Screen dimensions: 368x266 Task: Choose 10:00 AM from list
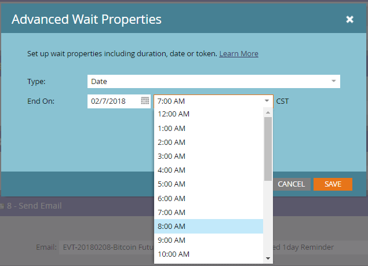[209, 254]
